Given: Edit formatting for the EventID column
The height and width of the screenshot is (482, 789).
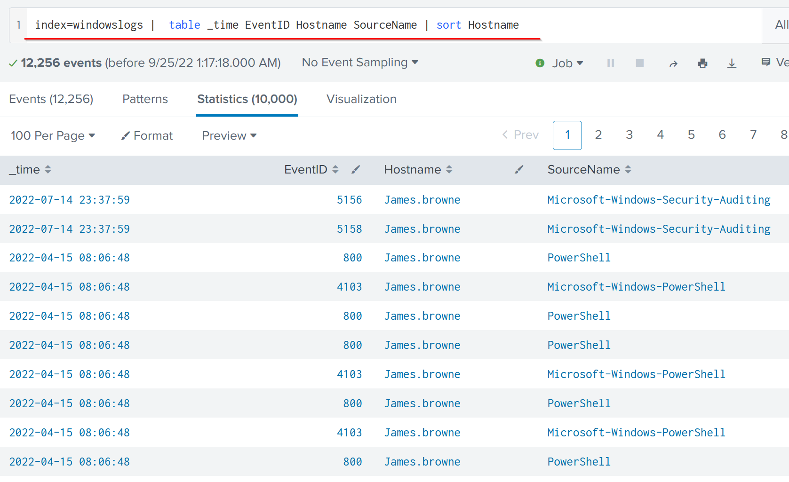Looking at the screenshot, I should tap(356, 169).
